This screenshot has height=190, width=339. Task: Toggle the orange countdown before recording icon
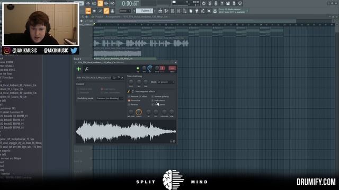click(x=100, y=3)
